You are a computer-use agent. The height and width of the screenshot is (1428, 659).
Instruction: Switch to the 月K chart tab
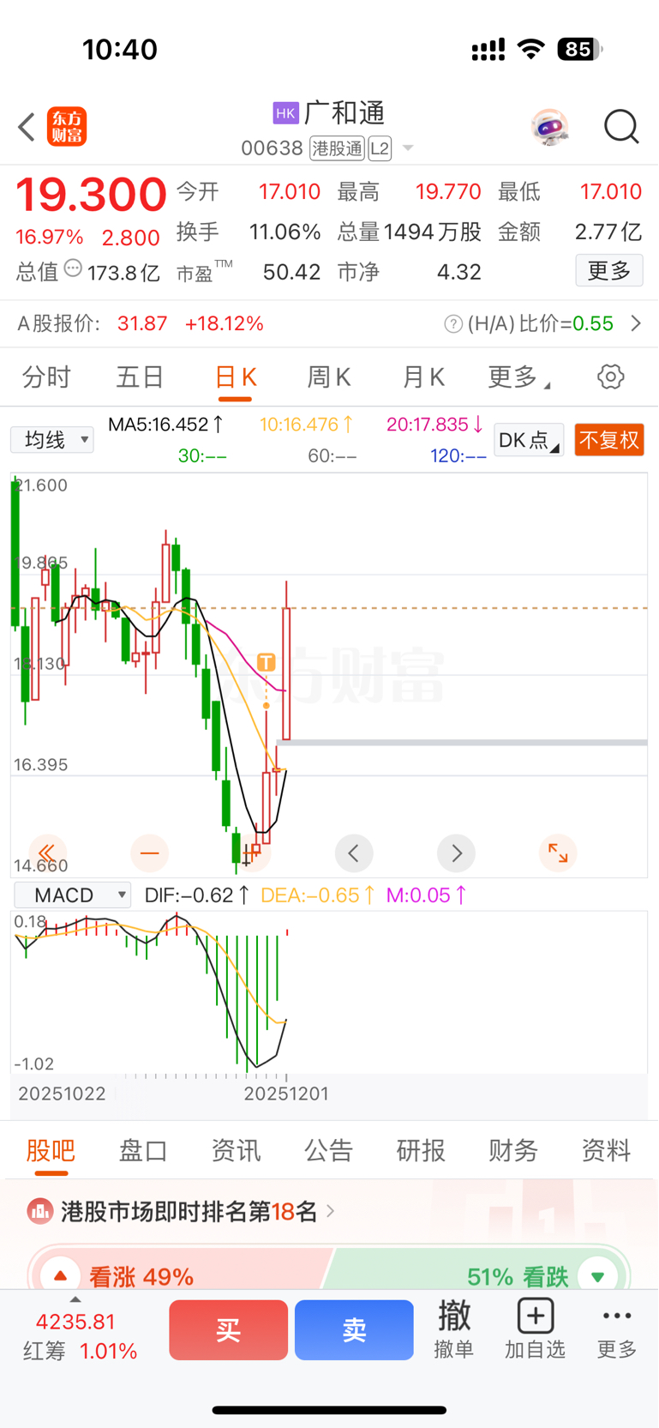pyautogui.click(x=423, y=377)
